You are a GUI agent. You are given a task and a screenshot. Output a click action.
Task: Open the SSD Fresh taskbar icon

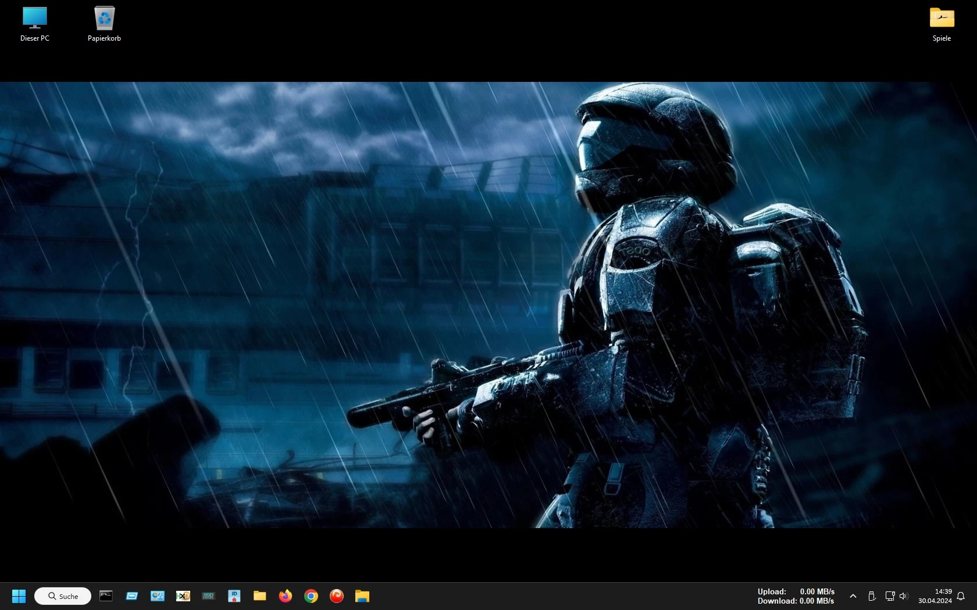pyautogui.click(x=209, y=596)
